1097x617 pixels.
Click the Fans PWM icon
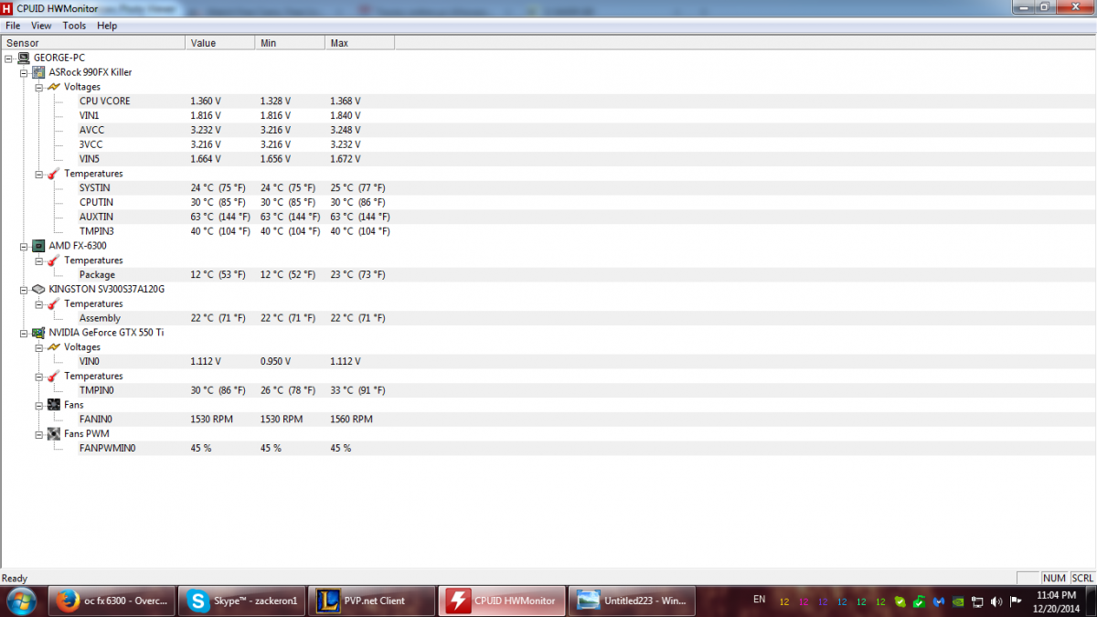click(54, 433)
